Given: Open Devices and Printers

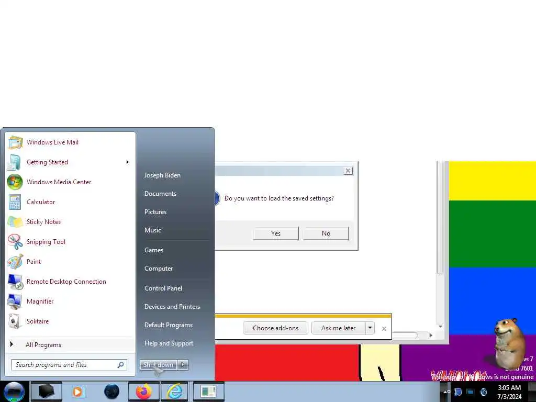Looking at the screenshot, I should (x=172, y=307).
